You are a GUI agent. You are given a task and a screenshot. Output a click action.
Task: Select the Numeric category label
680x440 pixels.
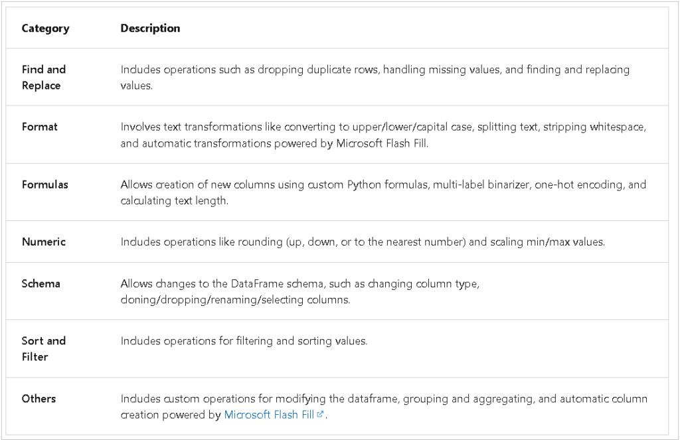click(x=43, y=242)
